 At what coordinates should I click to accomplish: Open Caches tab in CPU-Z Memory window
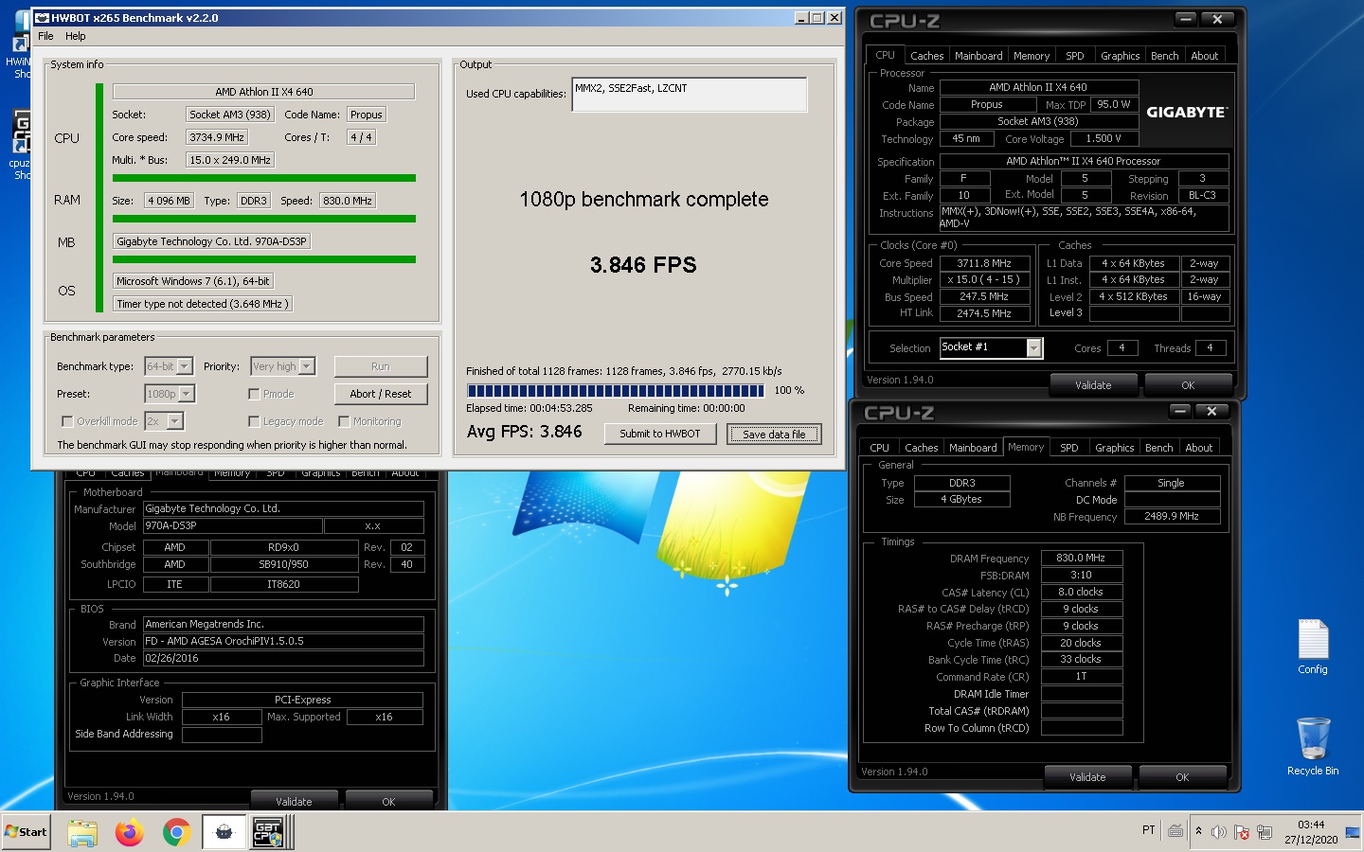tap(921, 448)
